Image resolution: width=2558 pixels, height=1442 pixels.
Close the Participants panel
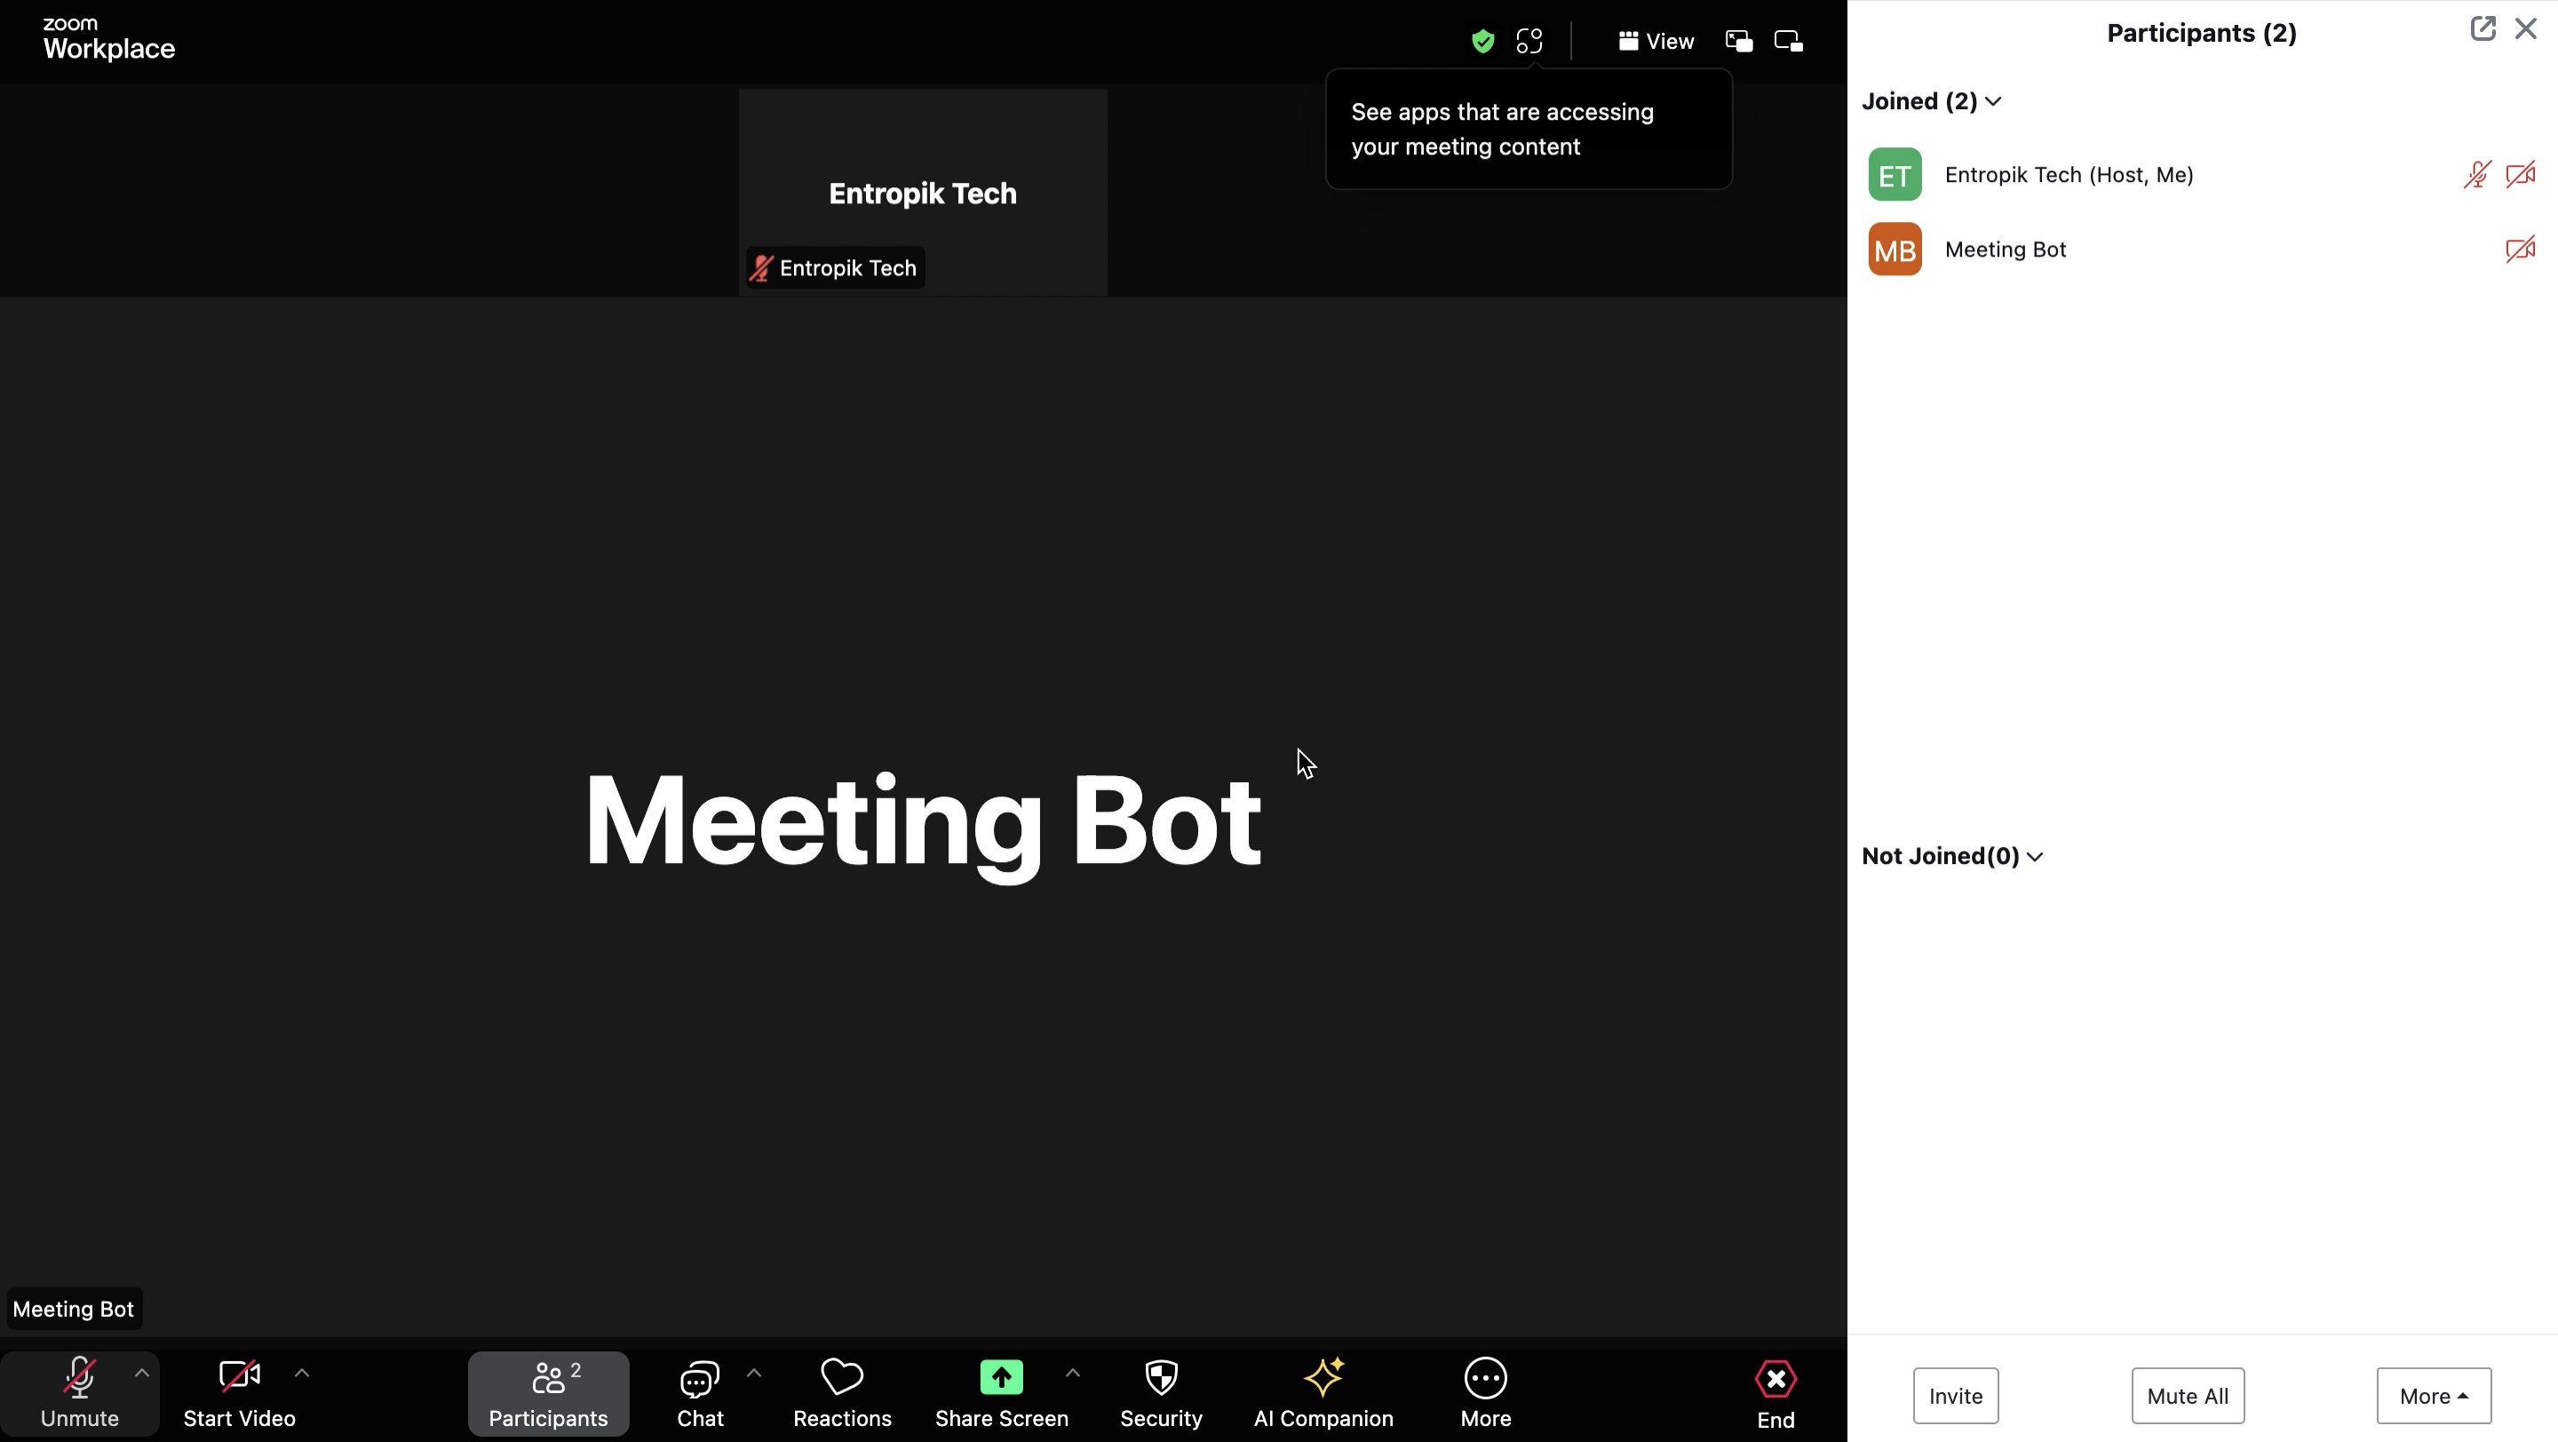[2525, 28]
